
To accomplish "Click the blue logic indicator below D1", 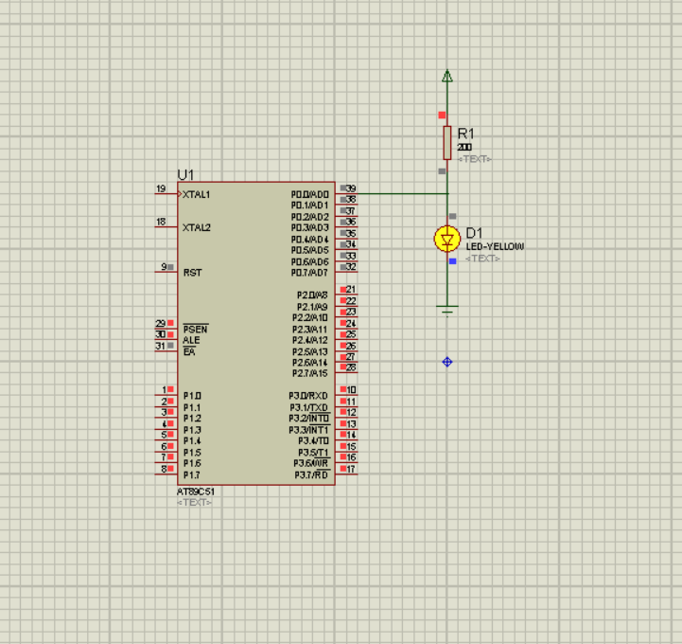I will click(453, 261).
